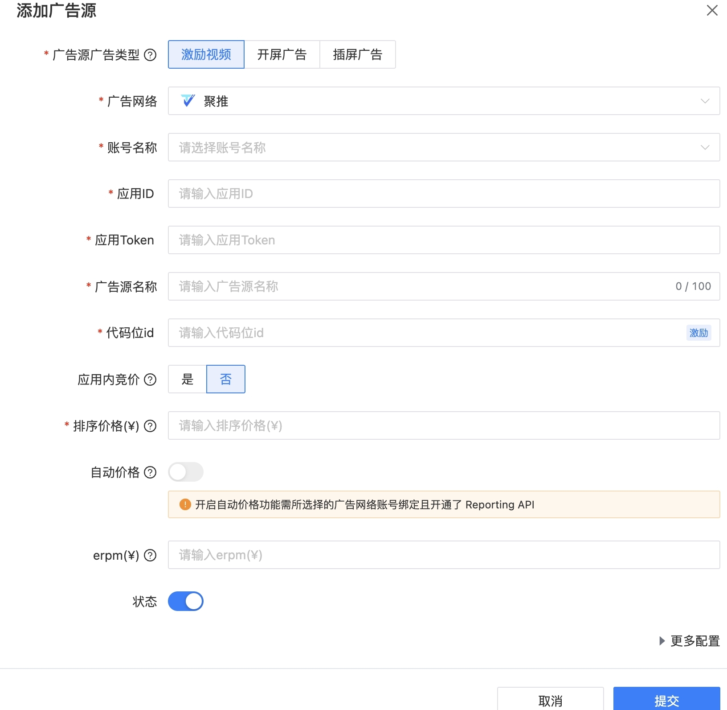This screenshot has height=710, width=727.
Task: Focus the 排序价格(¥) input field
Action: tap(444, 425)
